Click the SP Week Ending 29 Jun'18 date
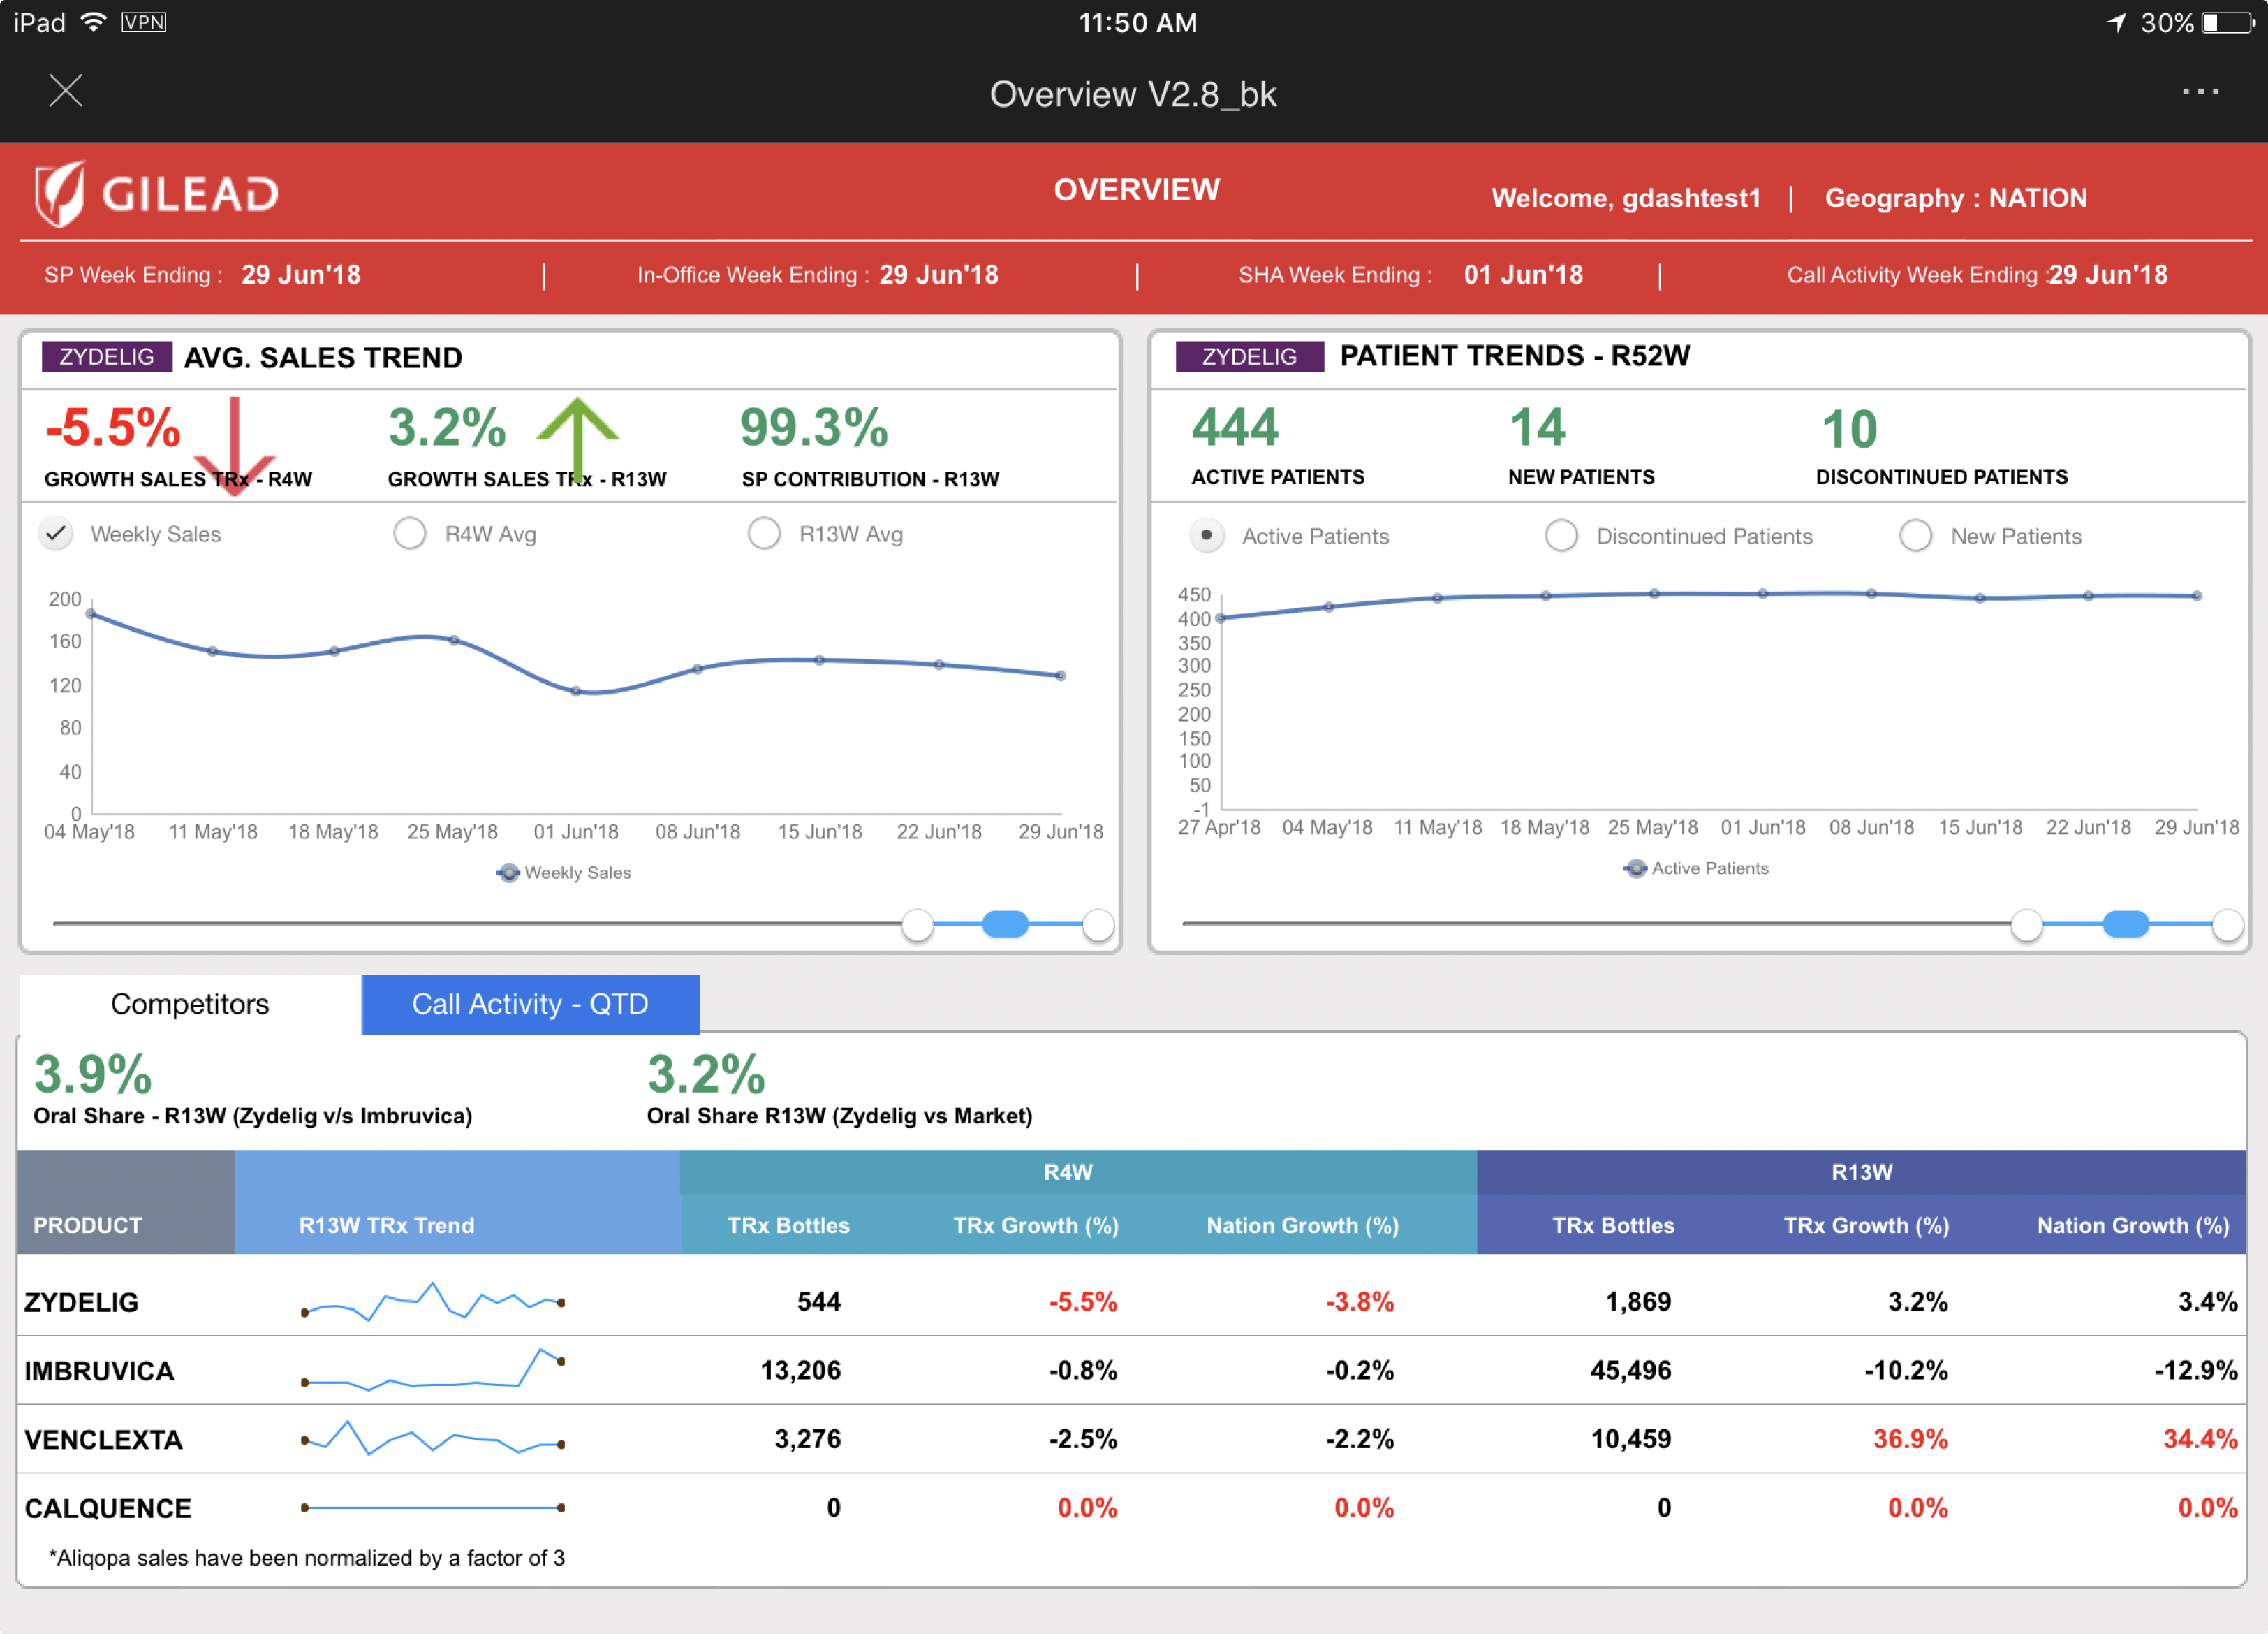 [x=301, y=275]
